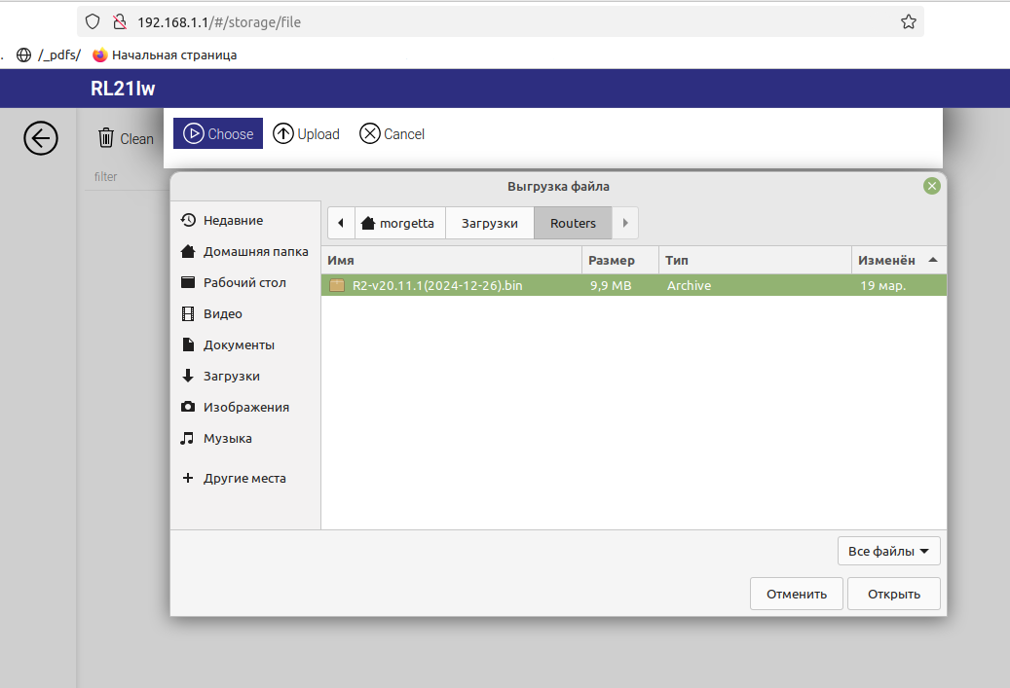Go to Загрузки in path bar
This screenshot has height=688, width=1010.
489,224
